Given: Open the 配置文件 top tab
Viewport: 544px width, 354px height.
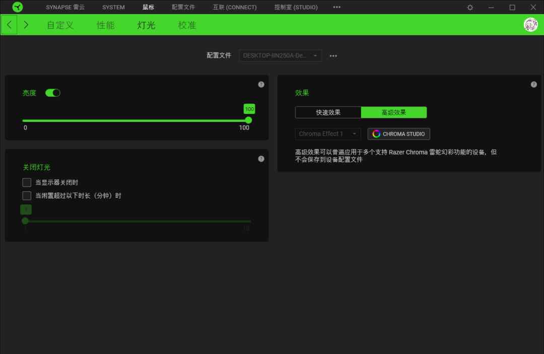Looking at the screenshot, I should point(183,7).
